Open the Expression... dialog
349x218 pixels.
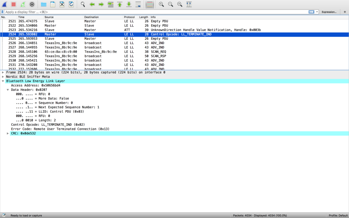pos(329,12)
